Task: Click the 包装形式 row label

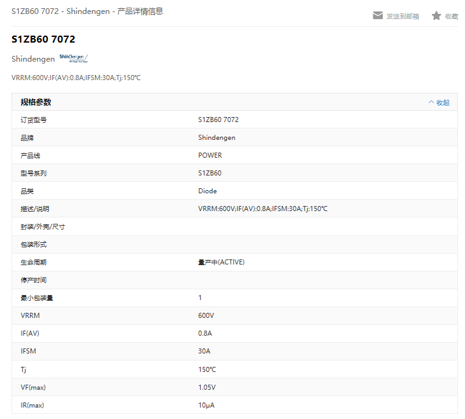Action: coord(34,244)
